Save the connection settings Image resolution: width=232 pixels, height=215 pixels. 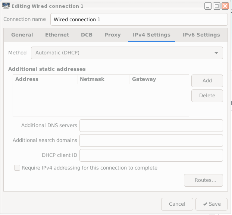tap(211, 204)
